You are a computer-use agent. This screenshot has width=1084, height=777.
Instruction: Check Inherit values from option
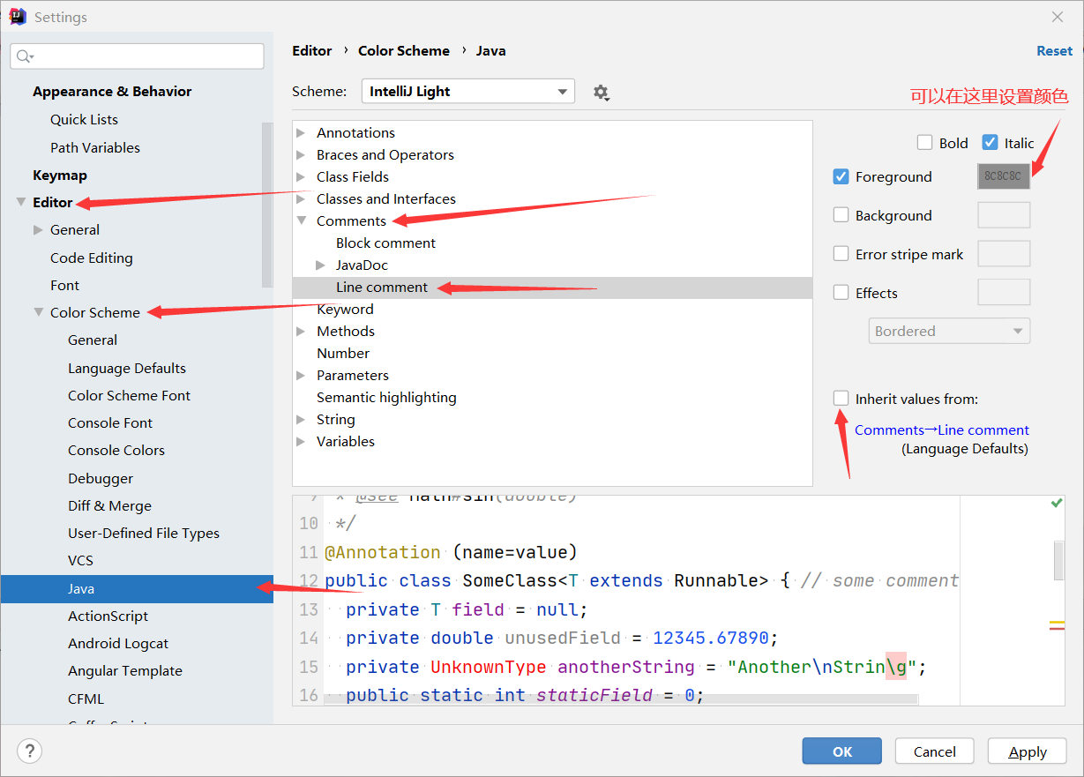click(x=841, y=399)
